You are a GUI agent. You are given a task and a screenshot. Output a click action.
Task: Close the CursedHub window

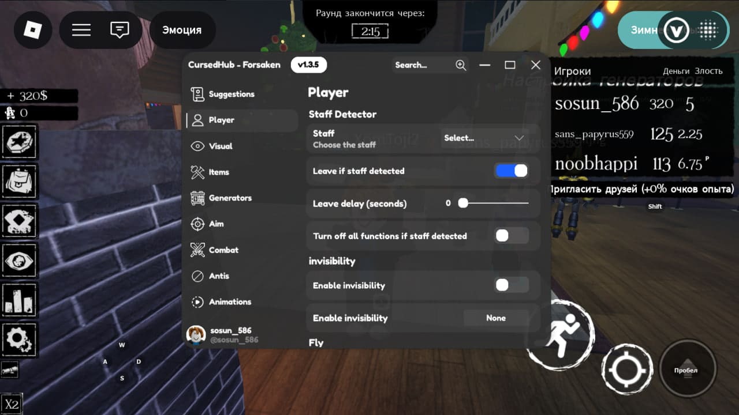[x=535, y=65]
